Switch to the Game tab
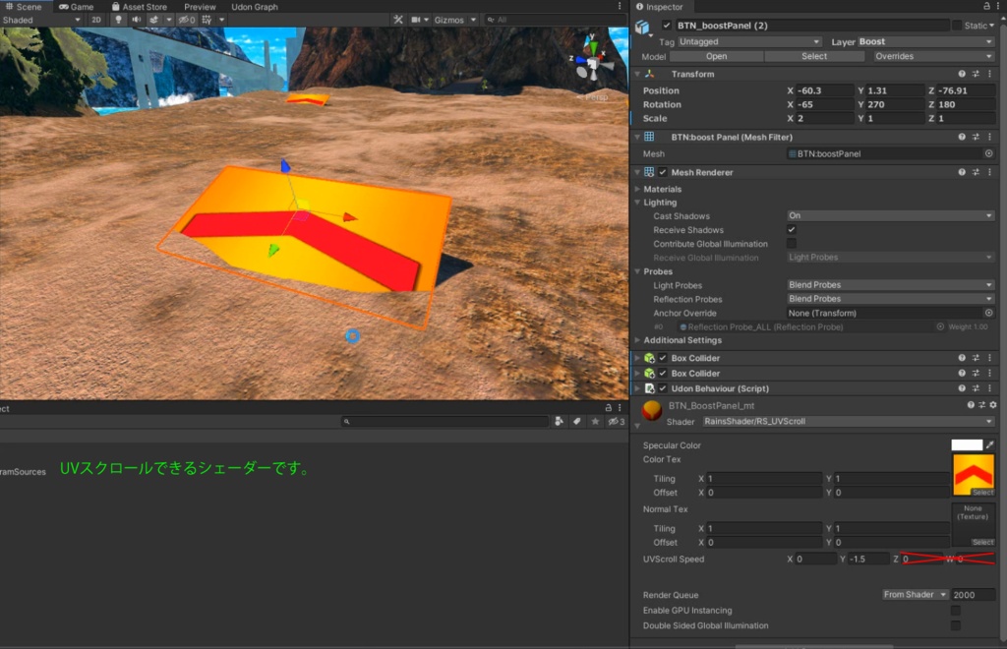Image resolution: width=1007 pixels, height=649 pixels. tap(79, 6)
